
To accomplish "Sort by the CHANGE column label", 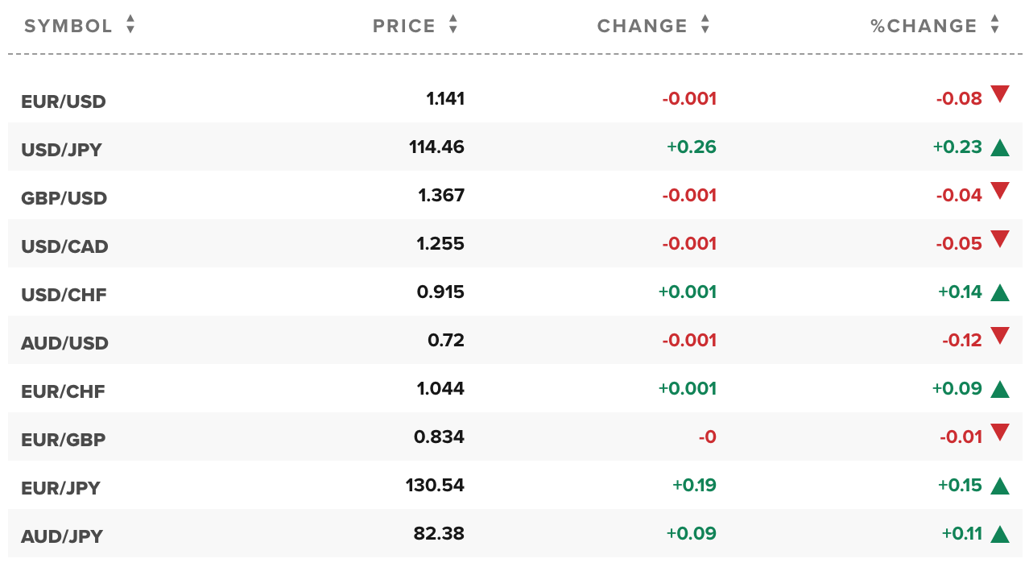I will pos(643,26).
